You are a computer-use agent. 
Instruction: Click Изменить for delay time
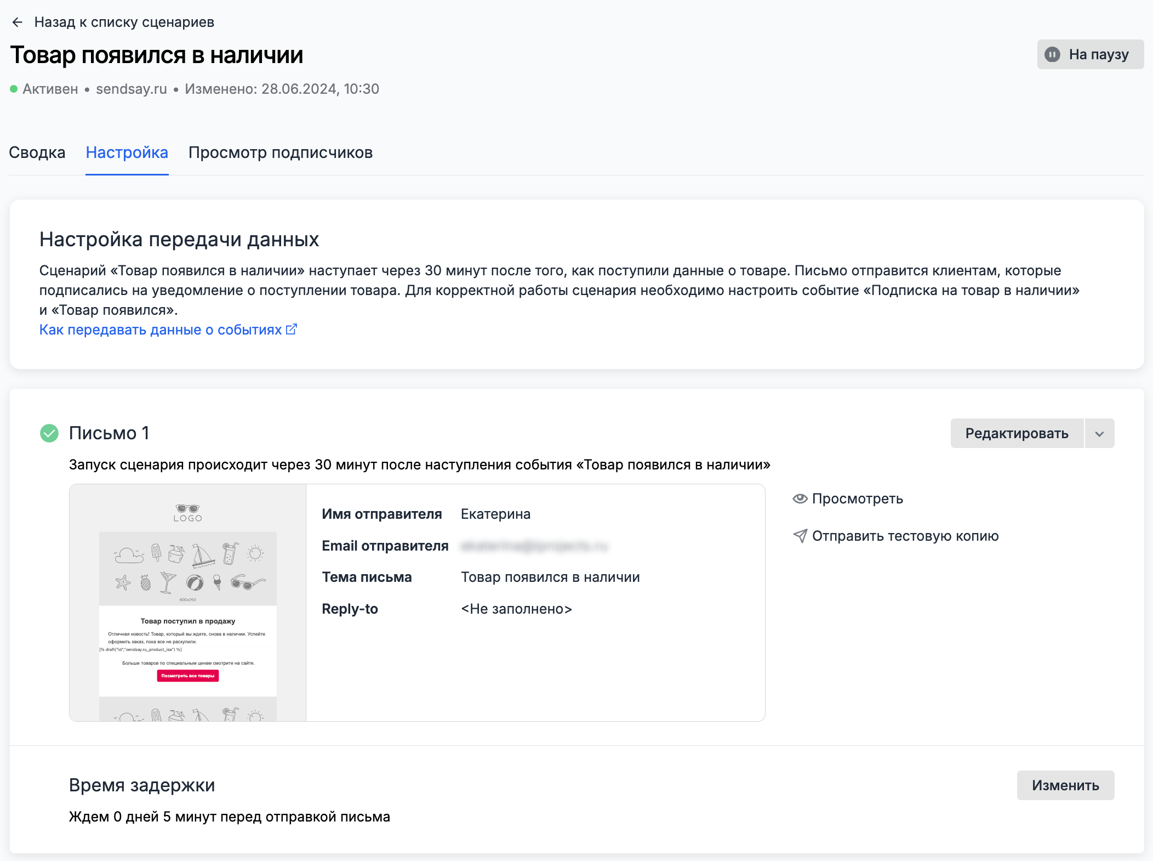(x=1065, y=785)
